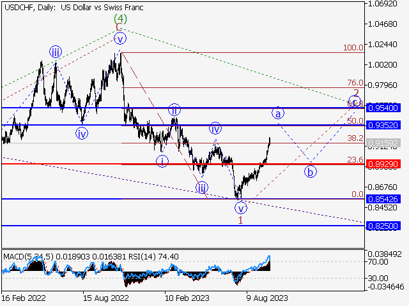Select the circled i wave label
The image size is (409, 306).
[162, 161]
